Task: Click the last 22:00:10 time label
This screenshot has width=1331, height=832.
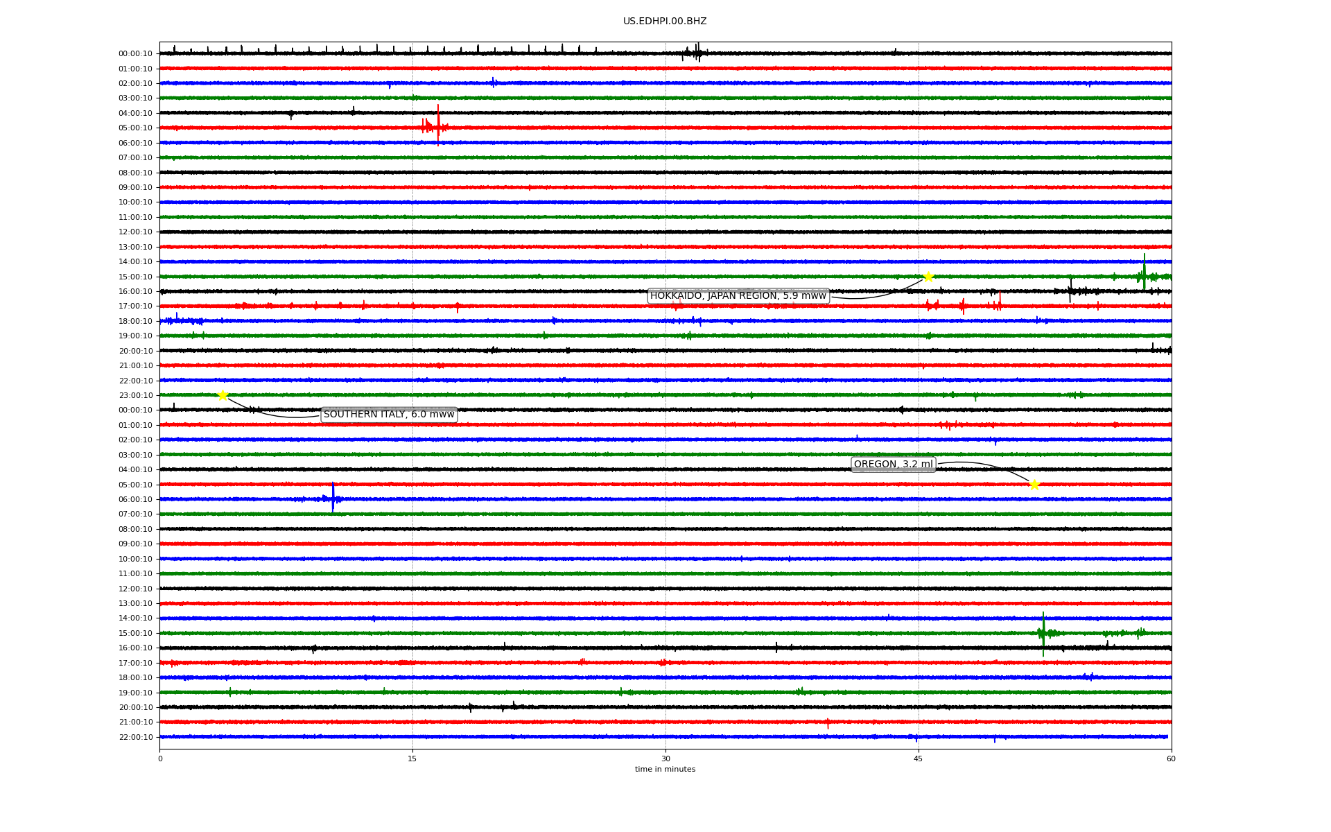Action: click(136, 737)
